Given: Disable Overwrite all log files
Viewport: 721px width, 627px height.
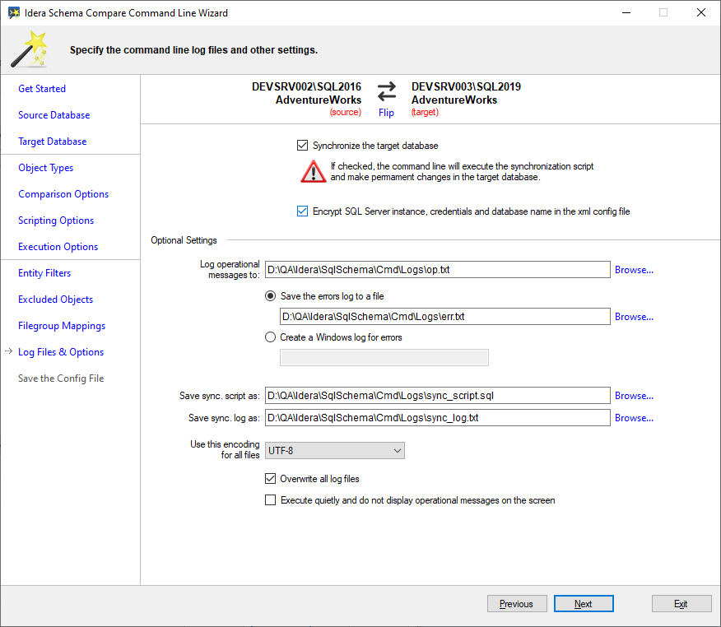Looking at the screenshot, I should pos(270,479).
